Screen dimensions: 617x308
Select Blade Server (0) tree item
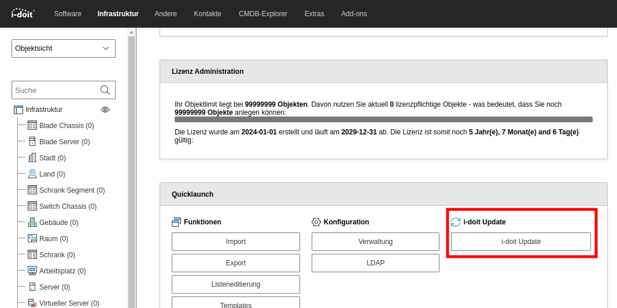[x=65, y=142]
